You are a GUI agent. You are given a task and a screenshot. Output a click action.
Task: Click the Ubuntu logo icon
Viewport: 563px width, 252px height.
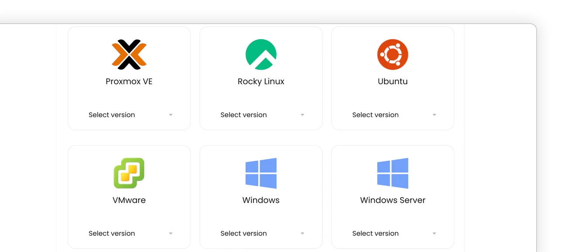click(392, 54)
